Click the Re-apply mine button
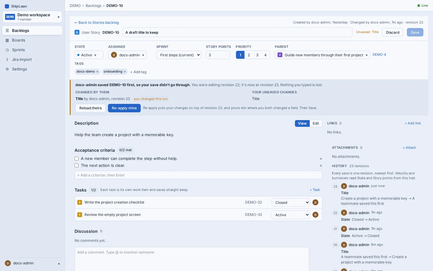The height and width of the screenshot is (271, 433). pyautogui.click(x=124, y=108)
